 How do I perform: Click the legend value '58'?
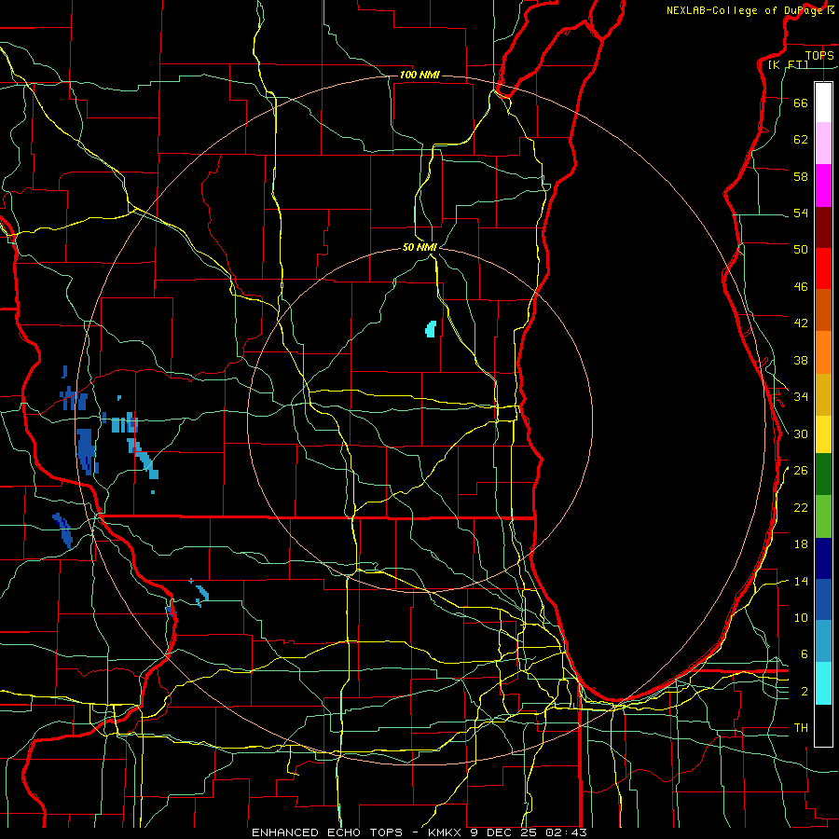tap(801, 176)
